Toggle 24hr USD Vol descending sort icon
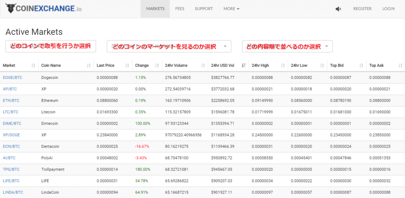Screen dimensions: 405x198 click(244, 65)
